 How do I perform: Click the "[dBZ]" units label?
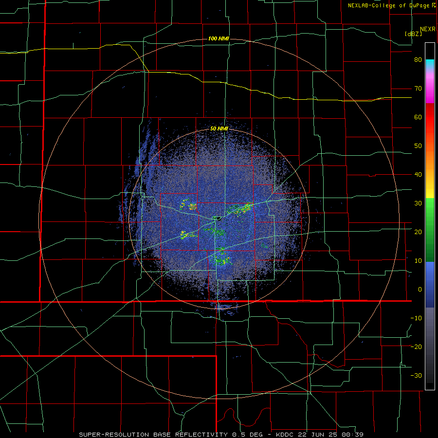point(413,34)
